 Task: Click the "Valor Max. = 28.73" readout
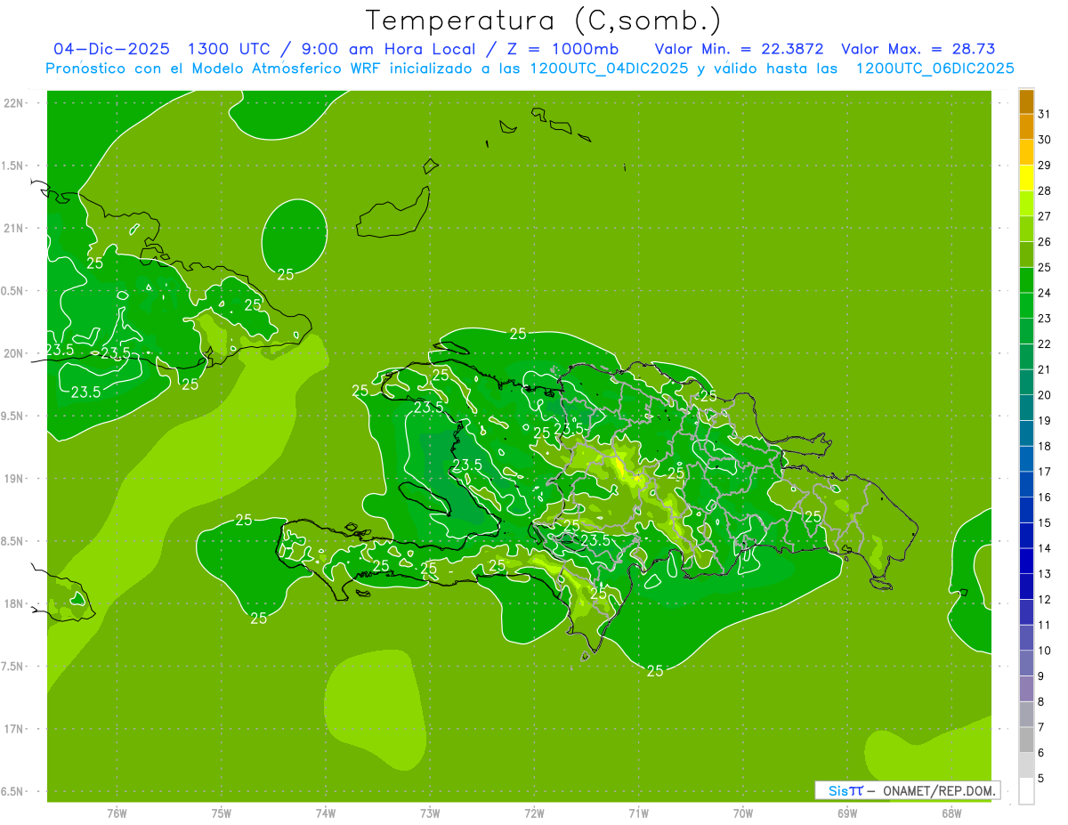pyautogui.click(x=918, y=49)
